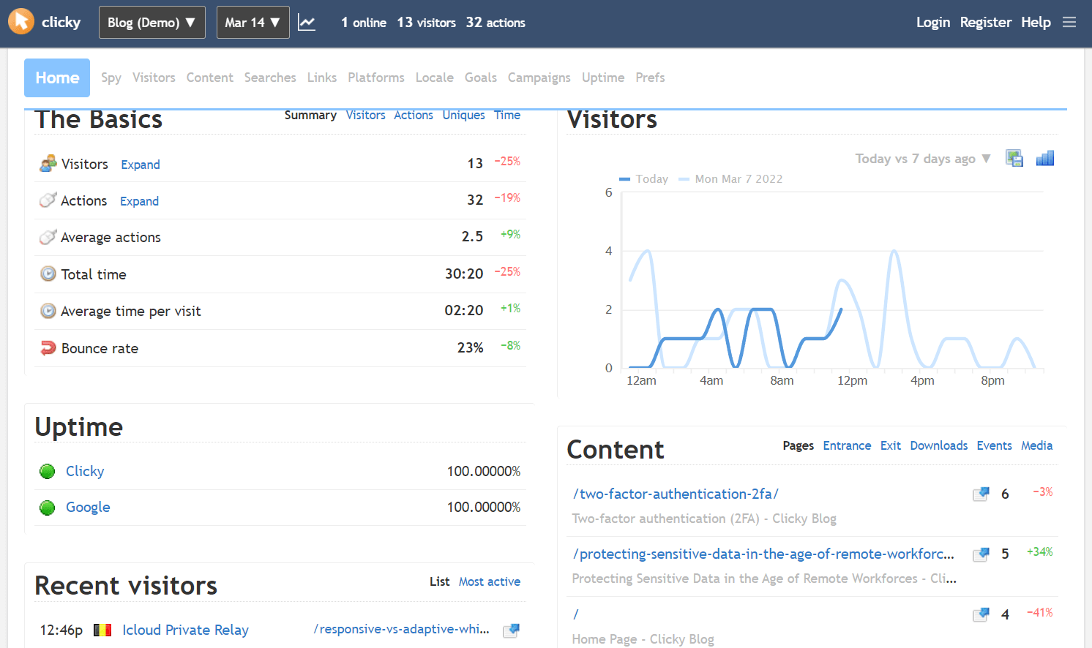Click the green uptime indicator for Google

coord(47,507)
